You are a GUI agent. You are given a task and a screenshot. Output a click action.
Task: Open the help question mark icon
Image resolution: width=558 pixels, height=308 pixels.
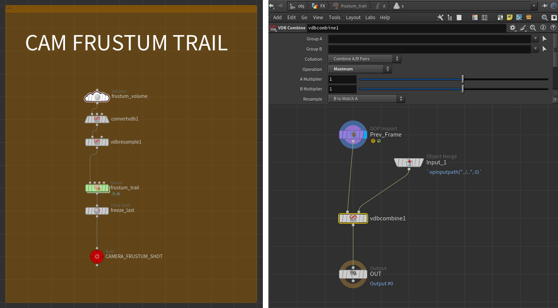tap(553, 28)
